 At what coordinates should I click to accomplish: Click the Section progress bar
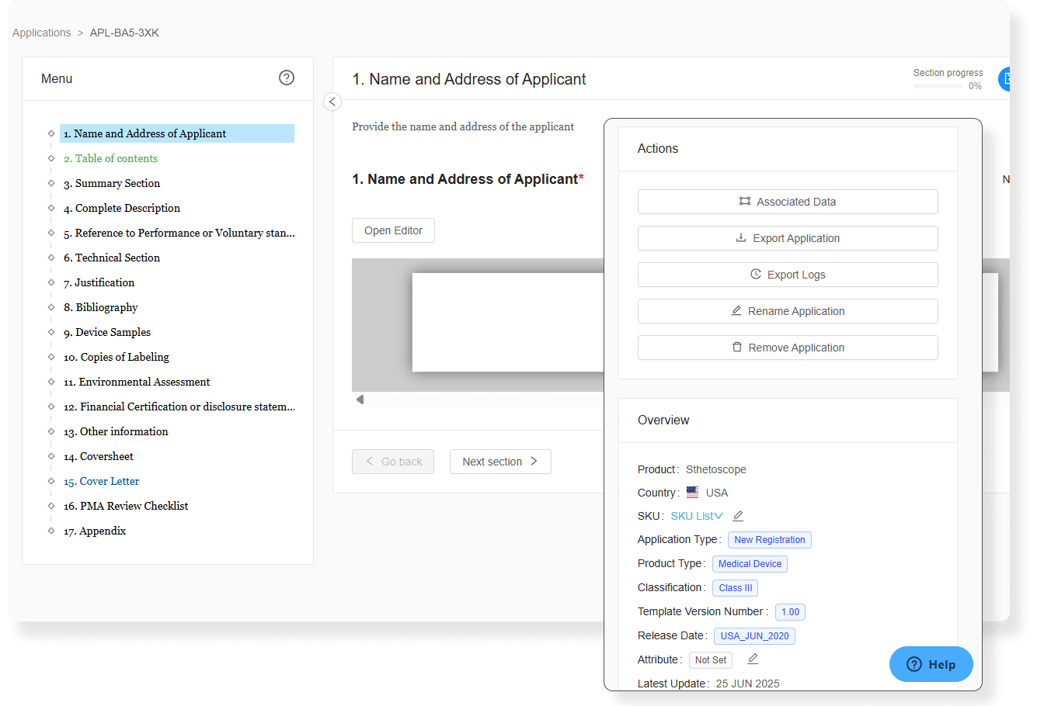[x=938, y=86]
